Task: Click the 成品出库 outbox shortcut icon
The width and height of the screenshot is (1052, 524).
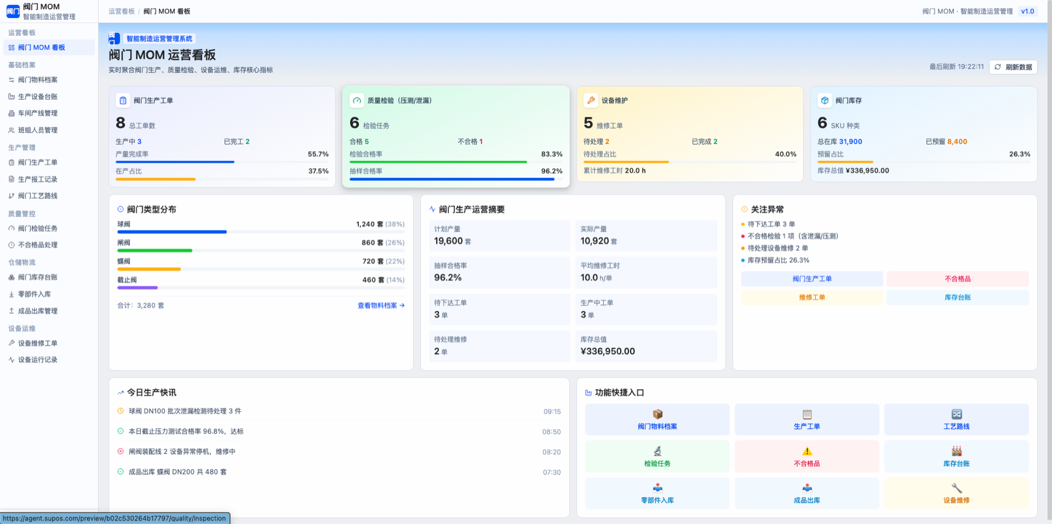Action: coord(807,488)
